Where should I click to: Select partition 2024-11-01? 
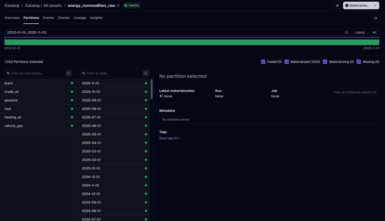click(x=113, y=185)
